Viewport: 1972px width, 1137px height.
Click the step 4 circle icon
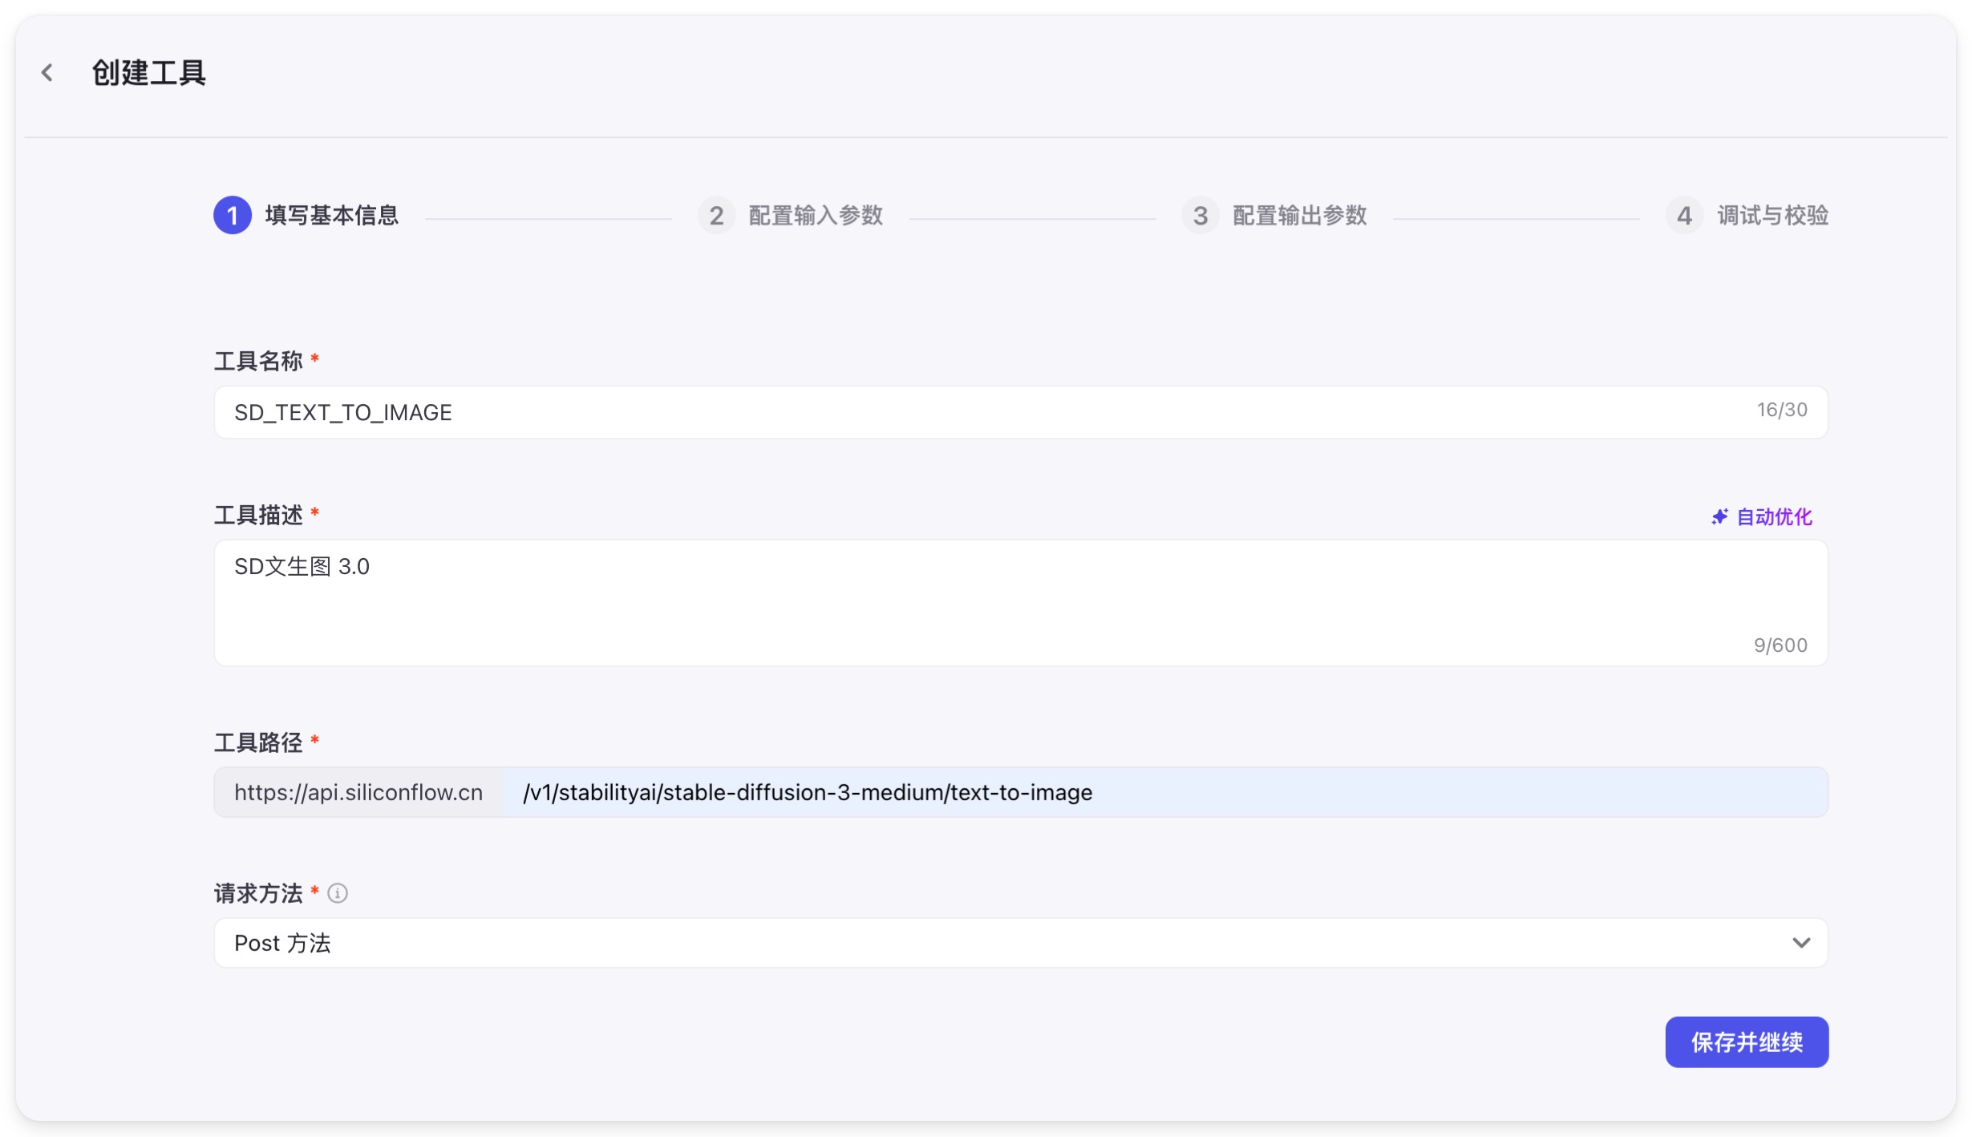tap(1684, 216)
